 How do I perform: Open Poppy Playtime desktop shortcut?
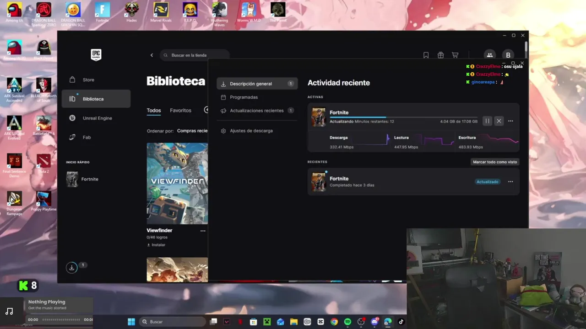pos(43,201)
